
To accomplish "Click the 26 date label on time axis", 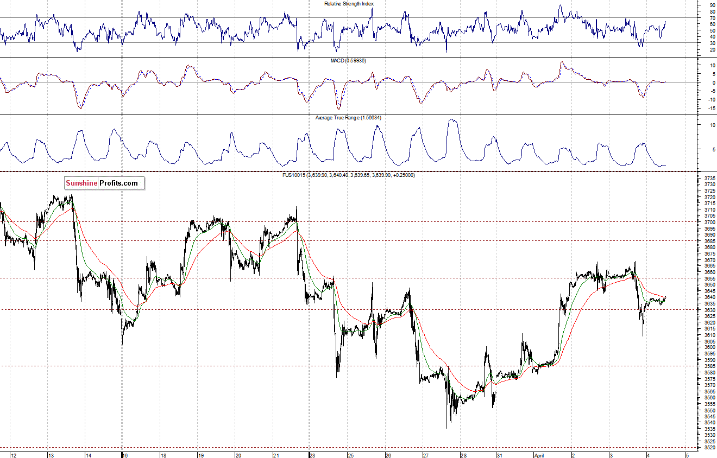I will pyautogui.click(x=388, y=455).
